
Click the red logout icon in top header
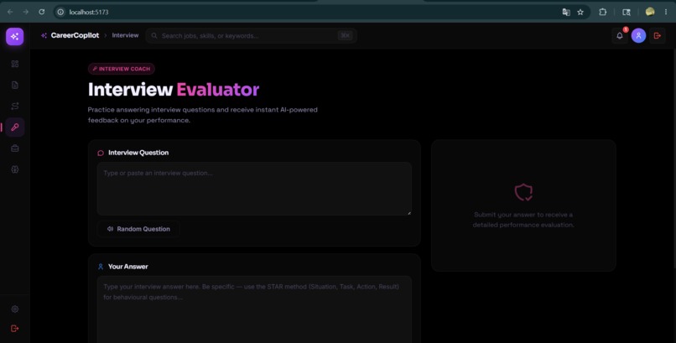click(658, 36)
